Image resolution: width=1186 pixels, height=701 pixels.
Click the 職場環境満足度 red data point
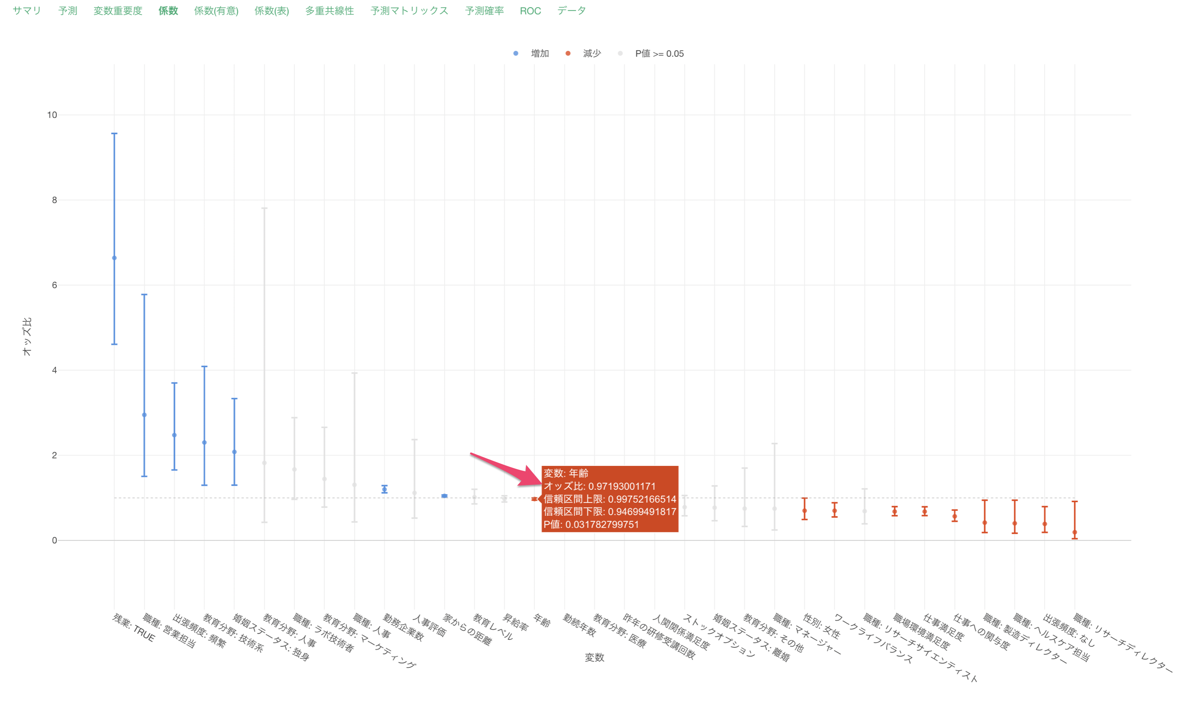(895, 512)
